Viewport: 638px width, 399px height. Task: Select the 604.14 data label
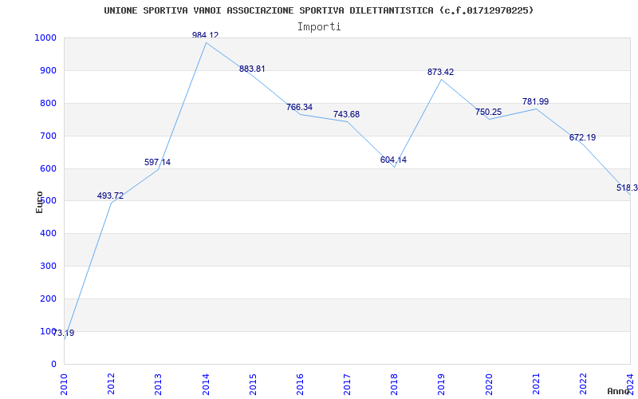393,160
